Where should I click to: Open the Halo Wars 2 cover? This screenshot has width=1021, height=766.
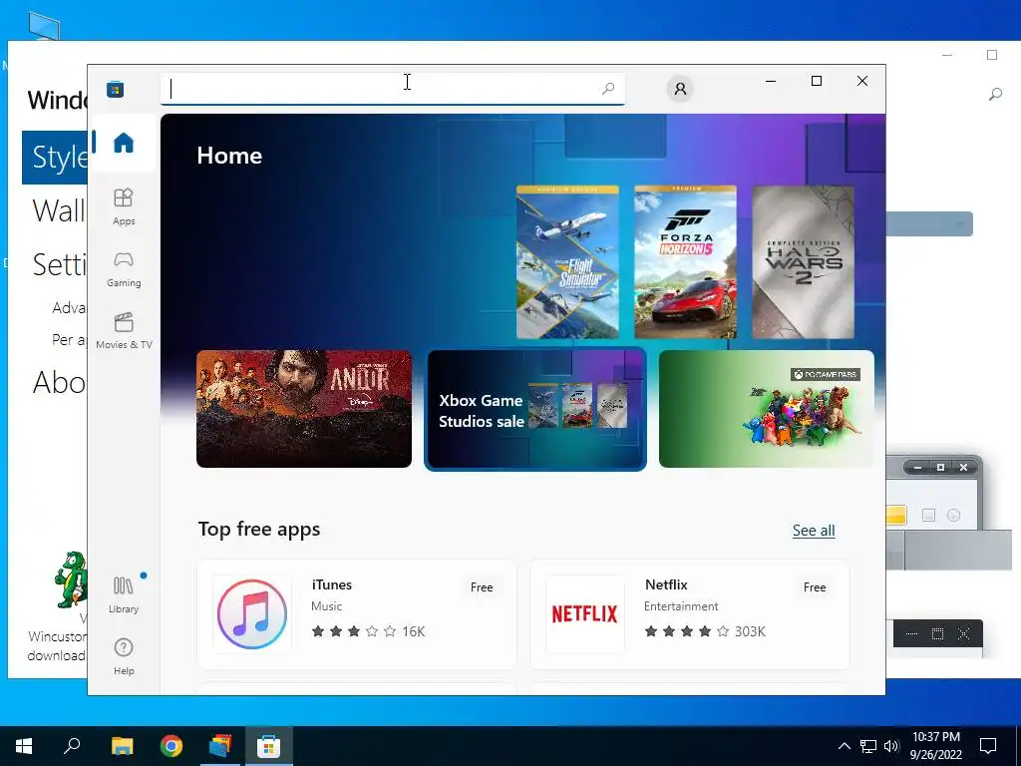(x=803, y=262)
